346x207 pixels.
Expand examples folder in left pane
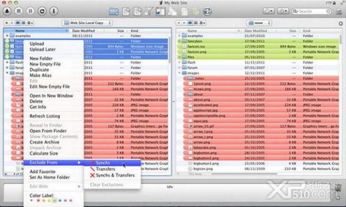click(7, 36)
